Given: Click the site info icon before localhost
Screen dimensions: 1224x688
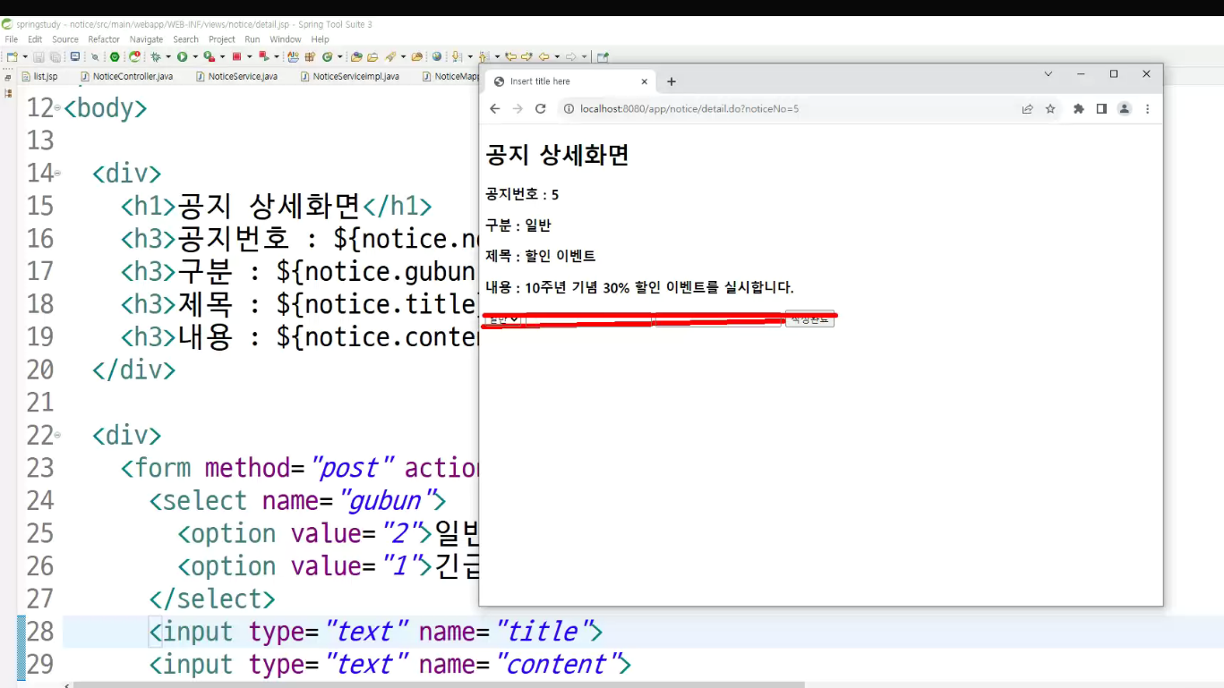Looking at the screenshot, I should click(569, 109).
